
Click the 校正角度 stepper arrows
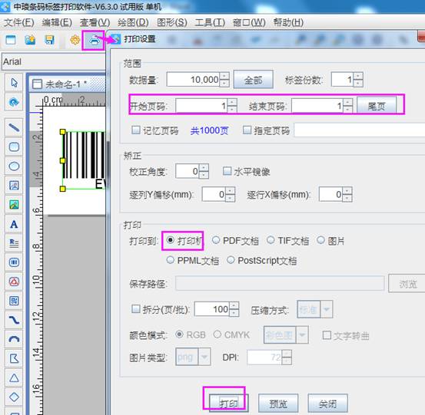(204, 171)
